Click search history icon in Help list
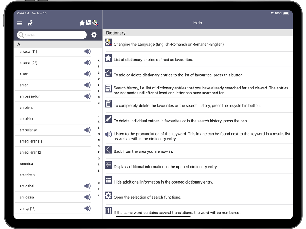The width and height of the screenshot is (306, 229). tap(108, 89)
